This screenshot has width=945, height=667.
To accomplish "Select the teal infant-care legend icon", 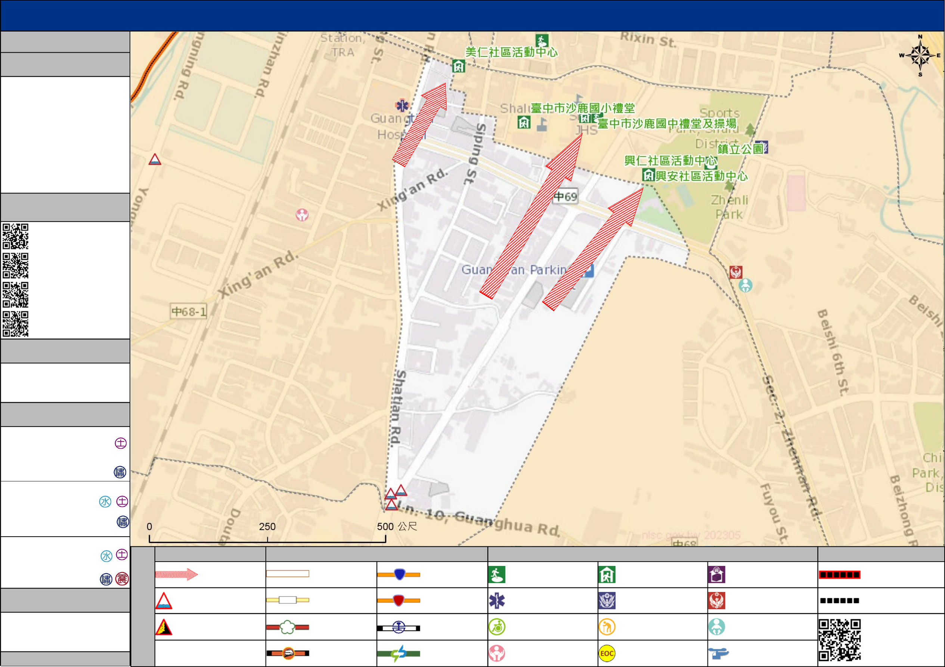I will coord(716,627).
